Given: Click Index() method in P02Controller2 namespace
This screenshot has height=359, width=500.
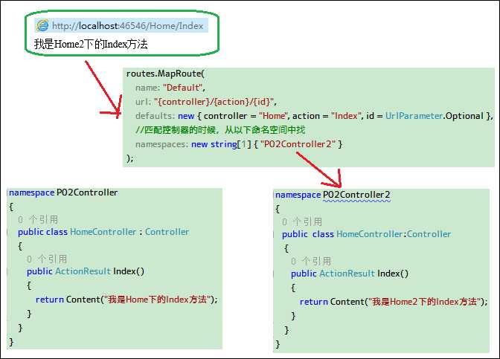Looking at the screenshot, I should click(393, 274).
